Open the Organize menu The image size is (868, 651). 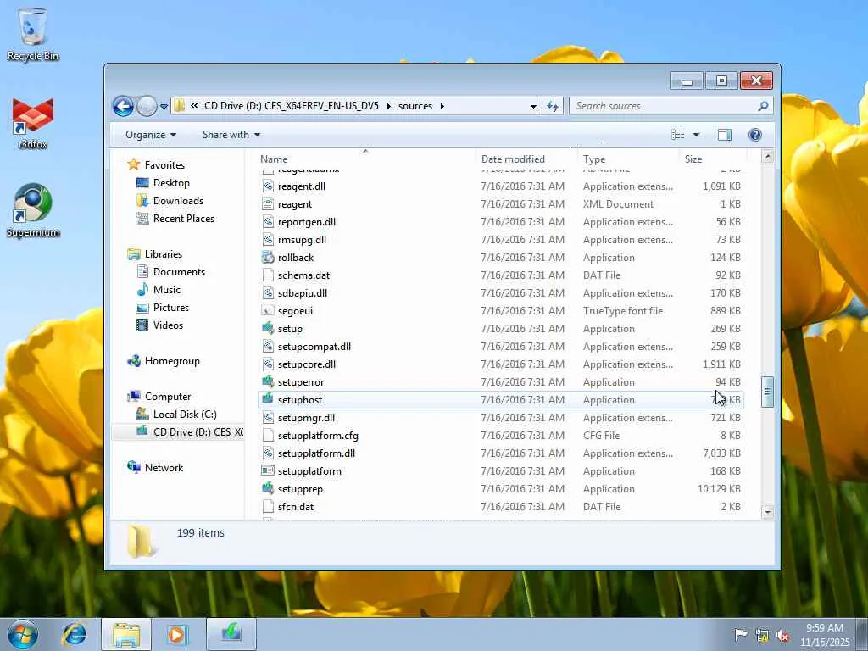coord(151,135)
